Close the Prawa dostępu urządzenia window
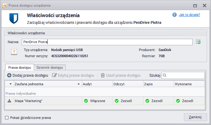 coord(205,6)
